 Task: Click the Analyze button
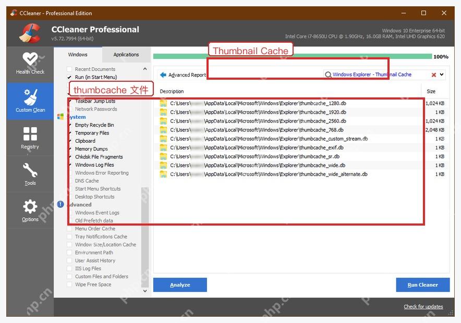pyautogui.click(x=180, y=285)
